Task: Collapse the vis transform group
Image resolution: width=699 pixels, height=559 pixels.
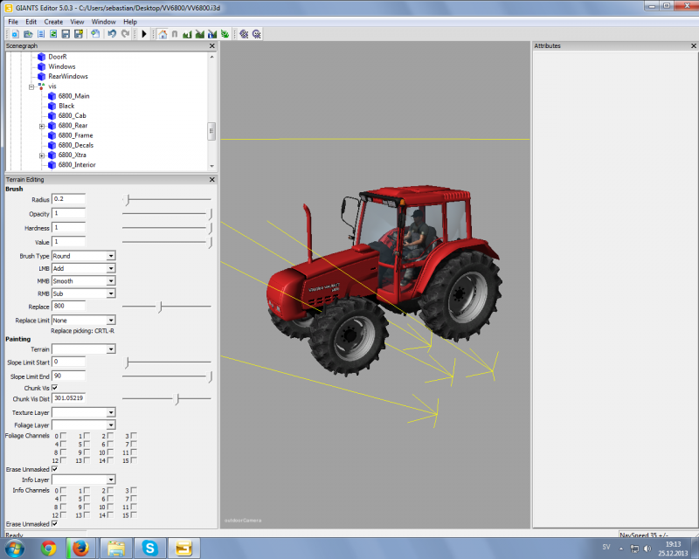Action: [x=31, y=87]
